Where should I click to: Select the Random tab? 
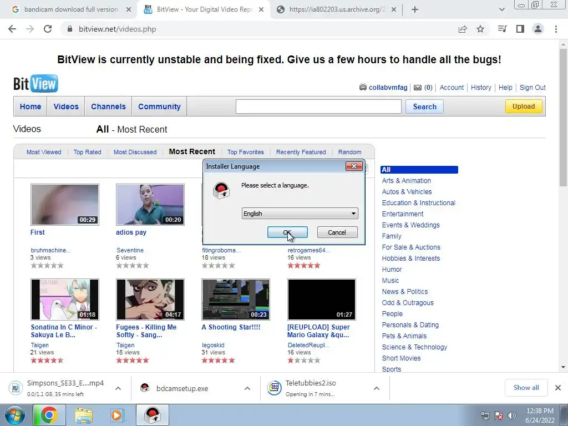[349, 152]
